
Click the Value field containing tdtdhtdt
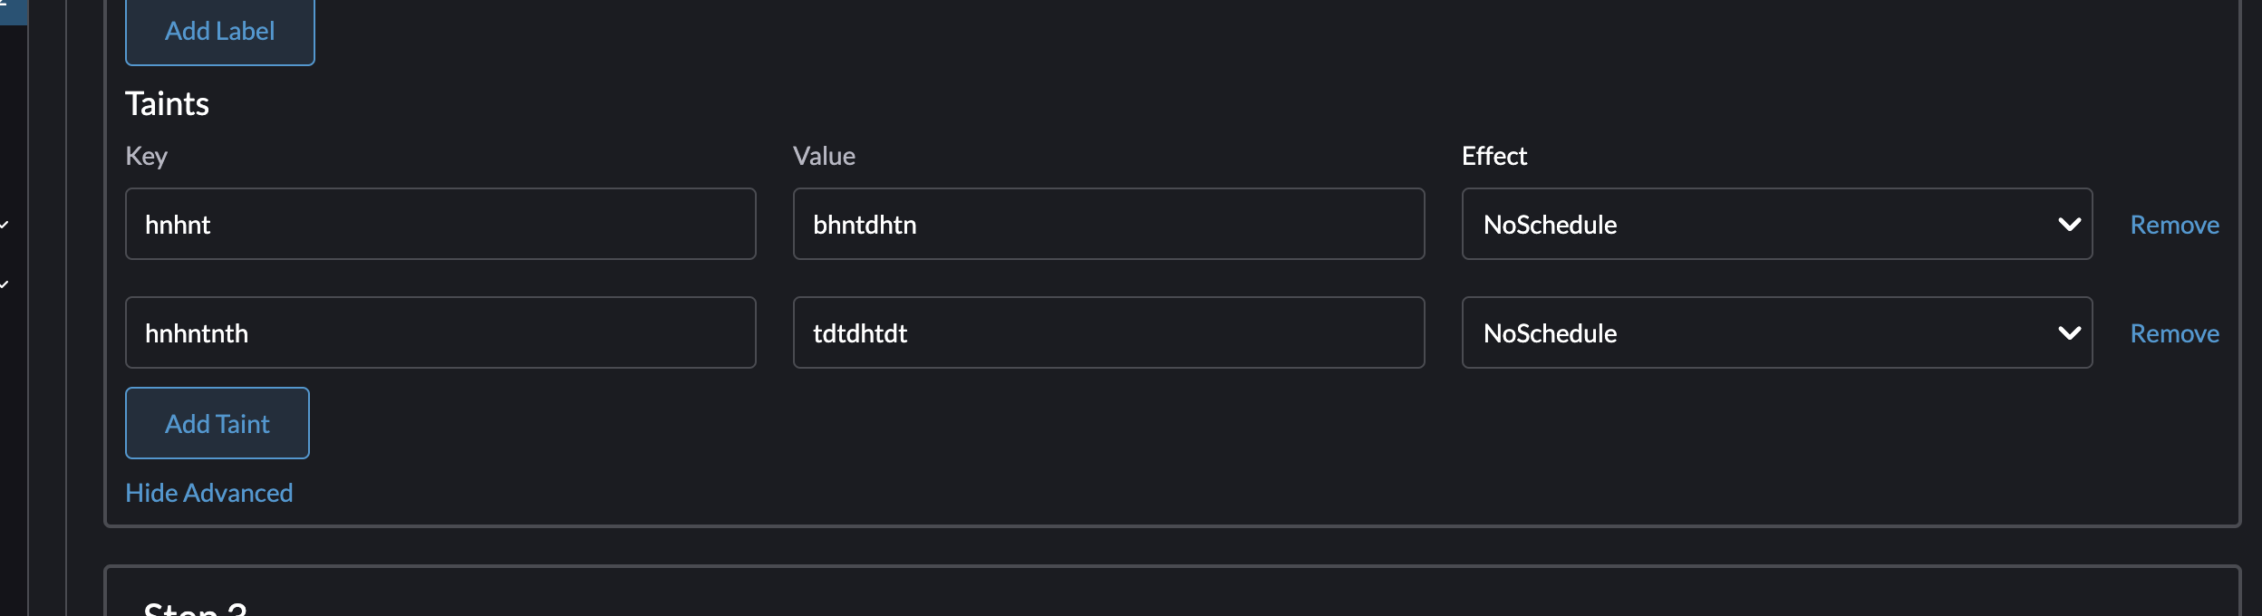(x=1107, y=332)
